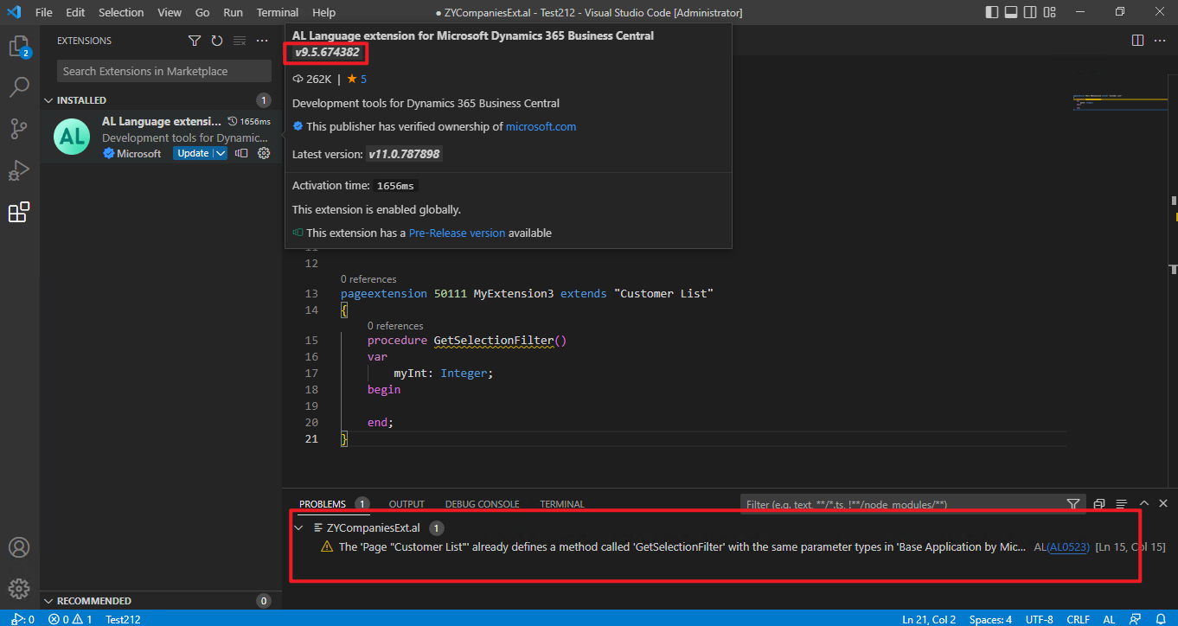Open the Terminal menu
Image resolution: width=1178 pixels, height=626 pixels.
click(277, 12)
